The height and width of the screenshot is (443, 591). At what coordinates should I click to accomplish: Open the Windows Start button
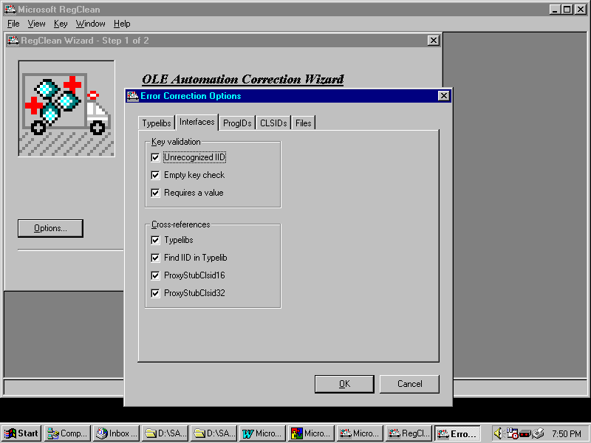click(x=21, y=433)
